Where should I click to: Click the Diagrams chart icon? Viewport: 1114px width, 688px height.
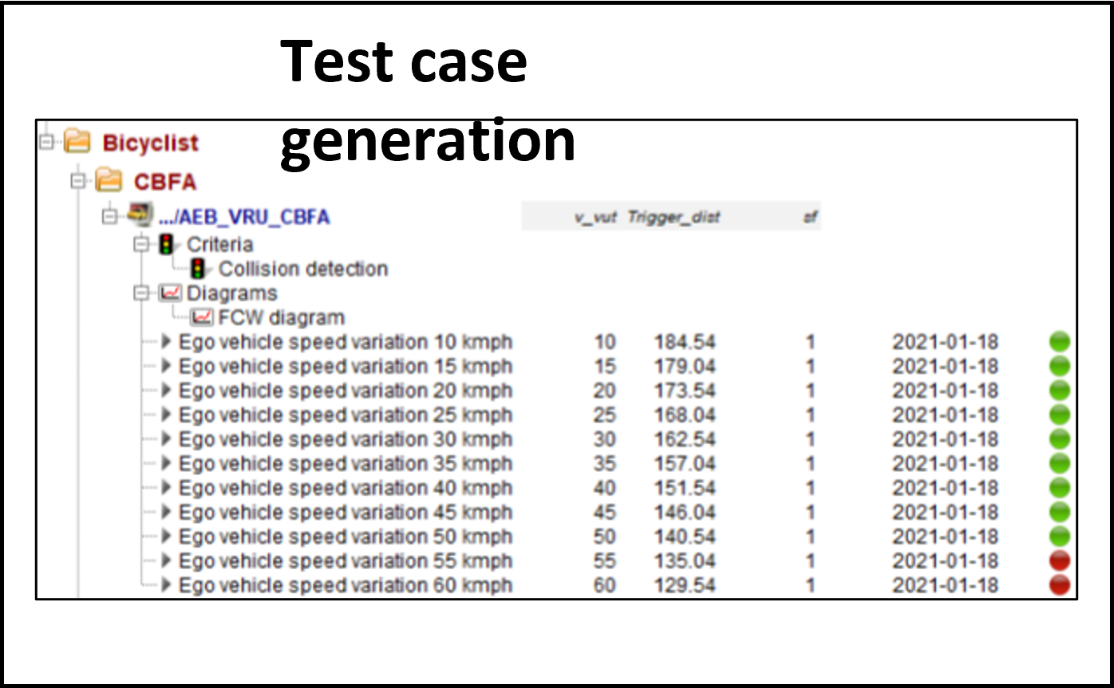click(x=171, y=293)
